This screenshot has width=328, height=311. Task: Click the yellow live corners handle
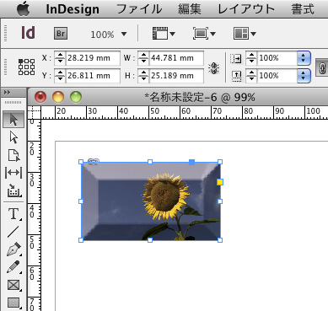point(220,182)
